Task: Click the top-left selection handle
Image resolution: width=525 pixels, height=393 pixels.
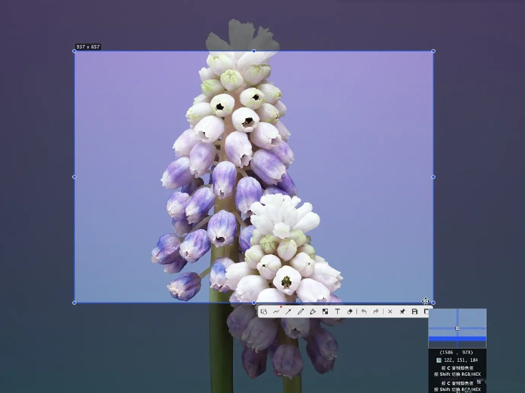Action: click(x=74, y=51)
